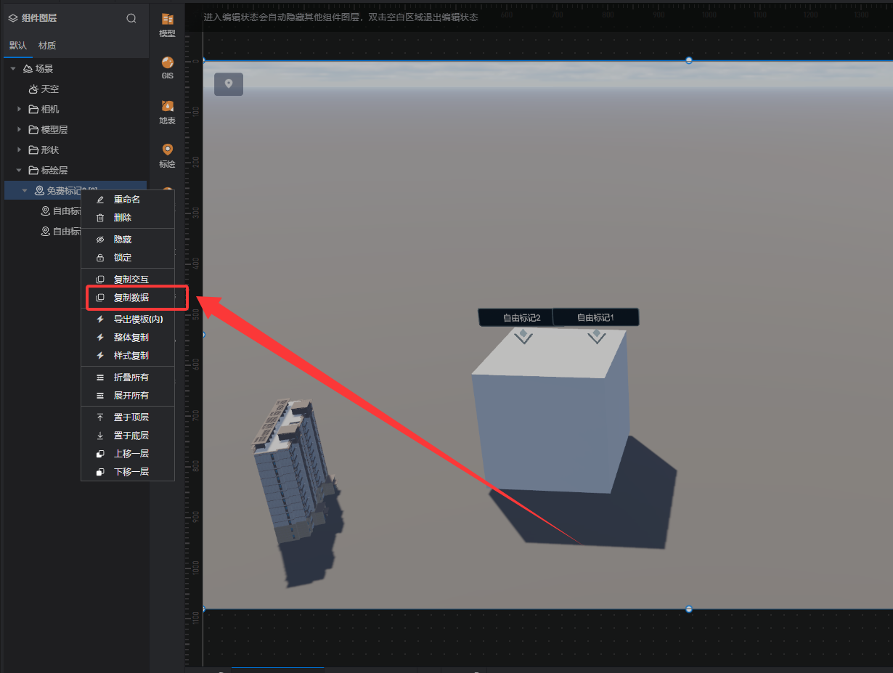This screenshot has width=893, height=673.
Task: Expand the 形状 folder arrow
Action: pyautogui.click(x=19, y=150)
